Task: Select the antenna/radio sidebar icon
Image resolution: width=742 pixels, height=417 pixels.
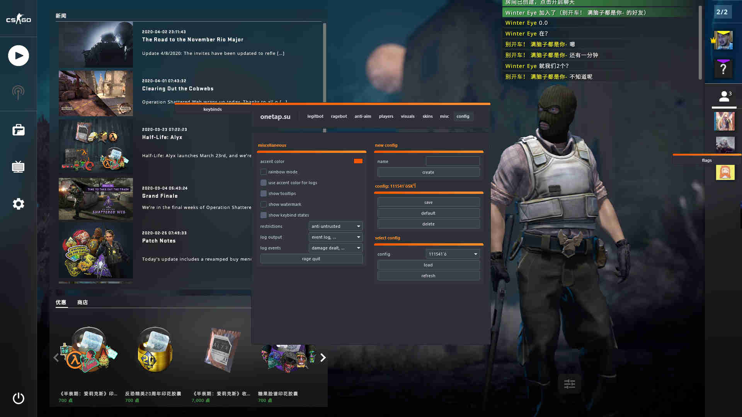Action: pos(18,92)
